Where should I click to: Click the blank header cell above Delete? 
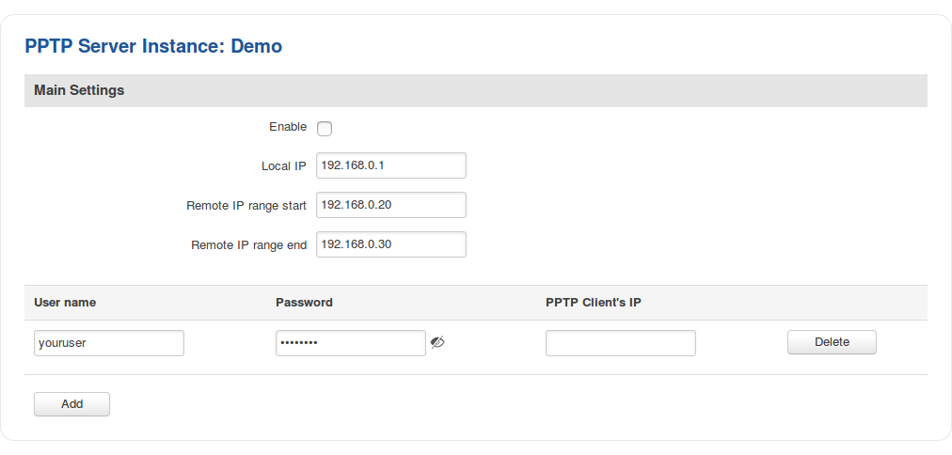click(832, 303)
